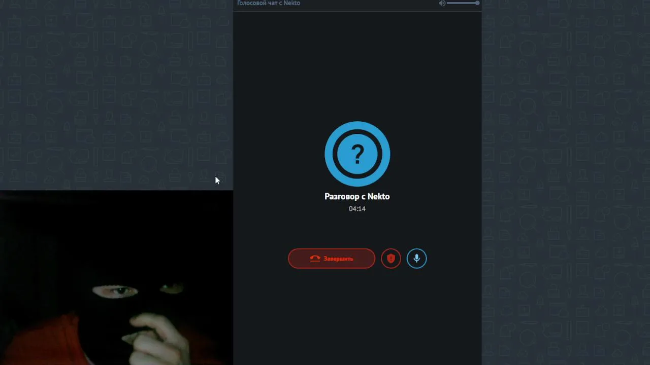Viewport: 650px width, 365px height.
Task: Toggle the blue microphone mute button
Action: [417, 259]
